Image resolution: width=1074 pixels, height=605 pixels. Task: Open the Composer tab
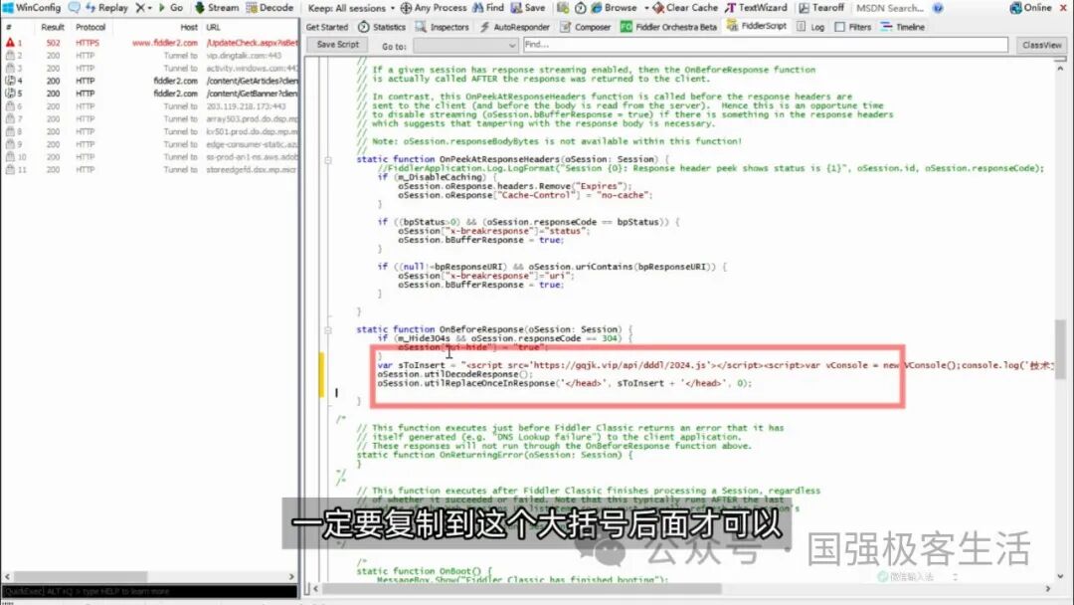[585, 28]
